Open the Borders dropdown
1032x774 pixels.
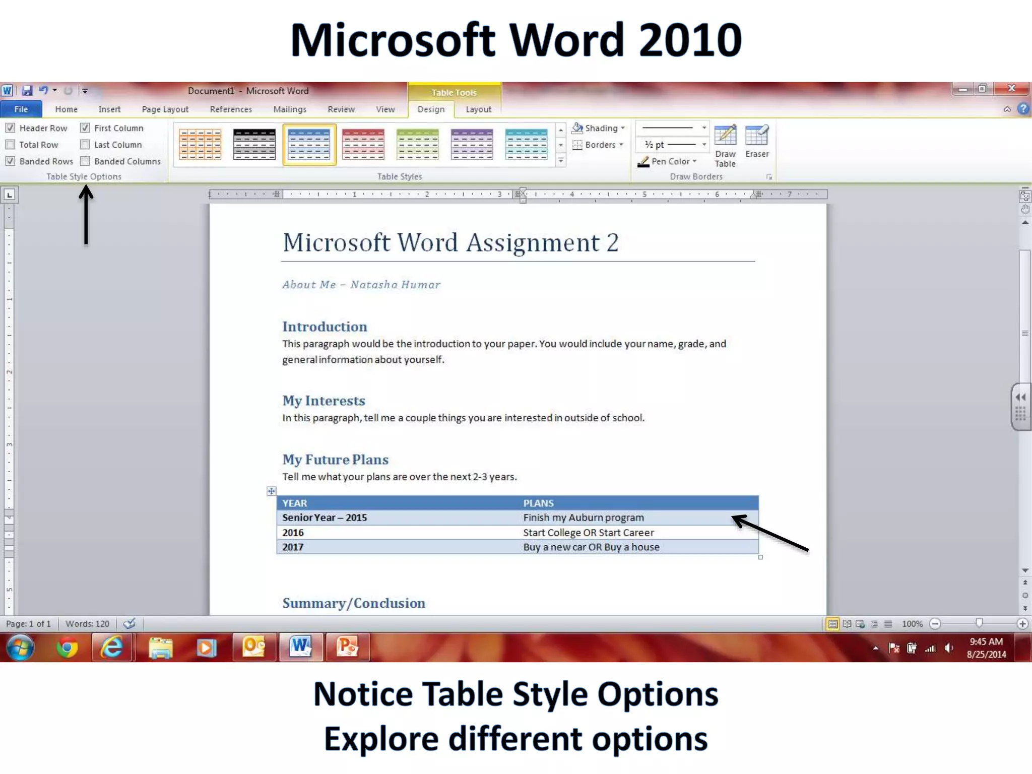(598, 145)
